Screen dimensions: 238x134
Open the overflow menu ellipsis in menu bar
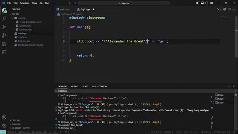(54, 3)
